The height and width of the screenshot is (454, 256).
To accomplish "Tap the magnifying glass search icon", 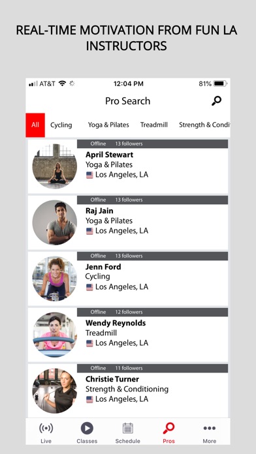I will [216, 100].
